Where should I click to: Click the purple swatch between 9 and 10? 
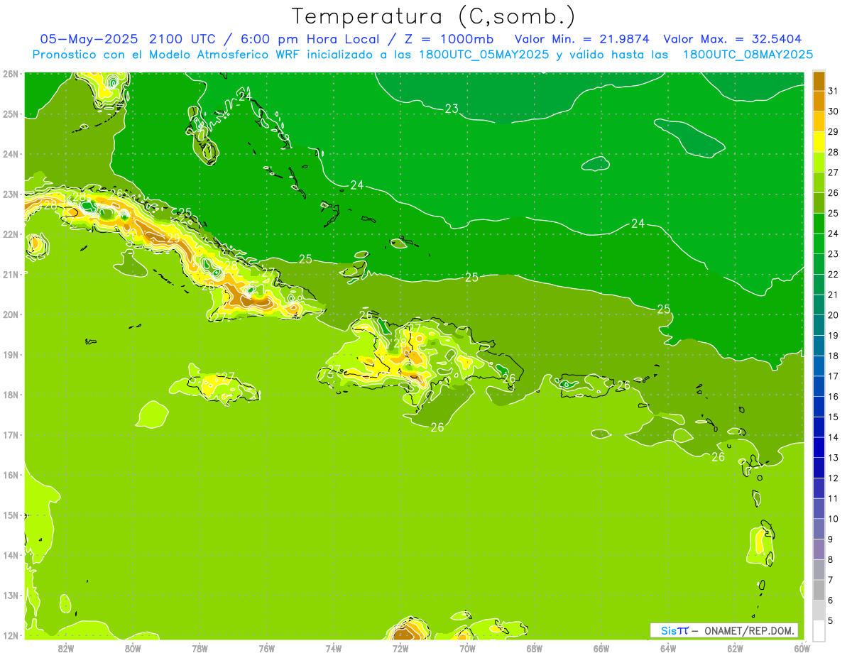[819, 530]
